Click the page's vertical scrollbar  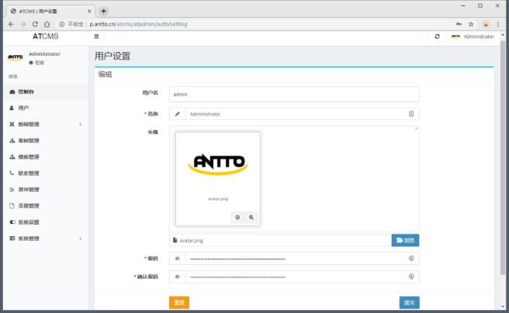pyautogui.click(x=503, y=155)
